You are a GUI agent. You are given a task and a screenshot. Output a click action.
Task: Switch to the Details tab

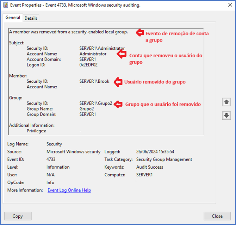(x=31, y=18)
